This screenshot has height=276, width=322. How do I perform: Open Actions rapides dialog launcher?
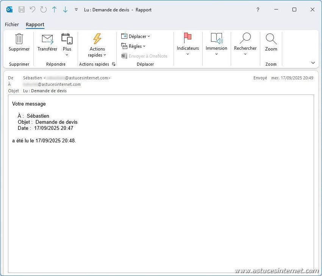(113, 65)
